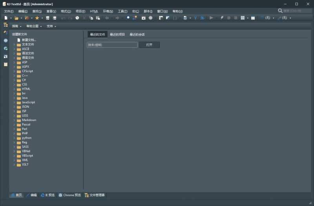The image size is (314, 206).
Task: Click the new file icon in toolbar
Action: [5, 18]
